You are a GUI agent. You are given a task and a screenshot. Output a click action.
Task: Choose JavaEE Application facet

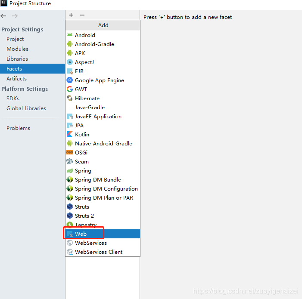tap(103, 116)
